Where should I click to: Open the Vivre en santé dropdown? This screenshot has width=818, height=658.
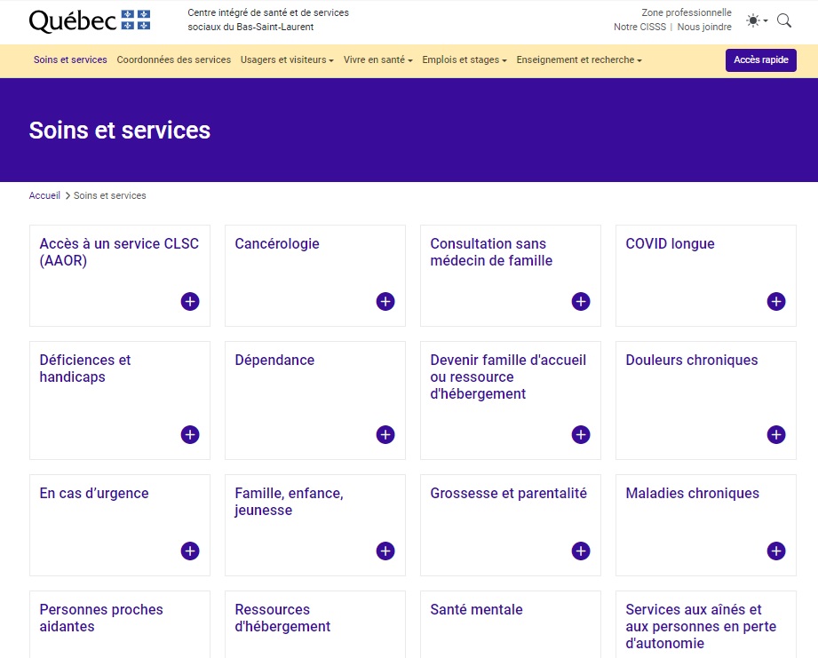click(376, 59)
